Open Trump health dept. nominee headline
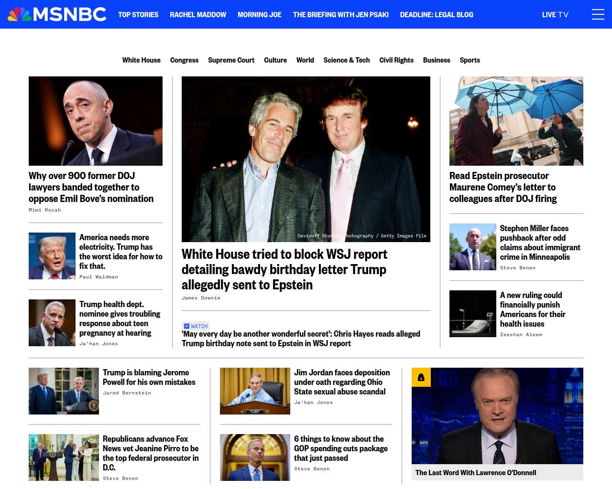Screen dimensions: 612x489 [120, 319]
